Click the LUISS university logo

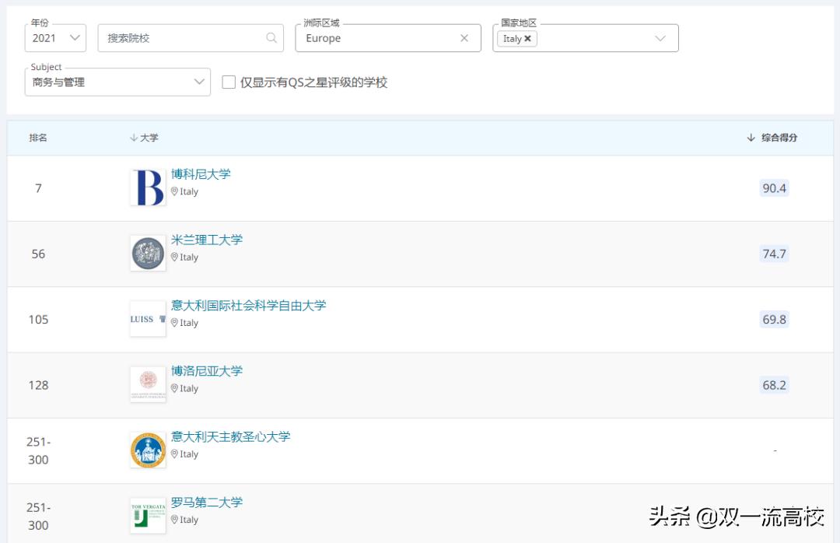click(x=147, y=317)
